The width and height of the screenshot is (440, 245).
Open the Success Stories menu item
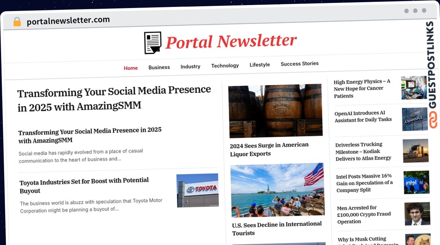(300, 64)
